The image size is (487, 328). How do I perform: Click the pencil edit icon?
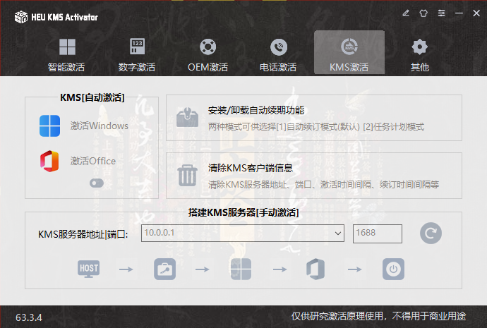click(x=406, y=13)
